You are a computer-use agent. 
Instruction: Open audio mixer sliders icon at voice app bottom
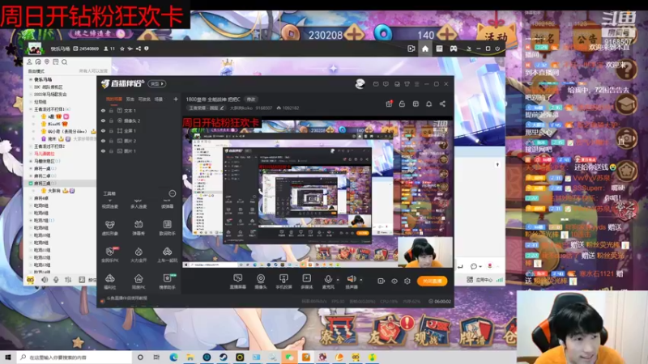pos(68,280)
